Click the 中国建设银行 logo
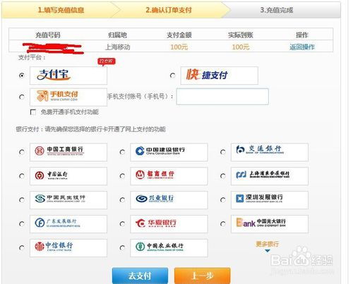The width and height of the screenshot is (353, 284). pos(169,152)
